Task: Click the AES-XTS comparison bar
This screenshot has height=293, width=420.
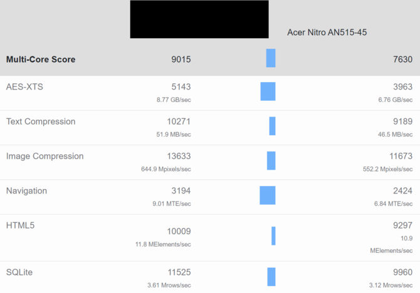Action: tap(268, 91)
